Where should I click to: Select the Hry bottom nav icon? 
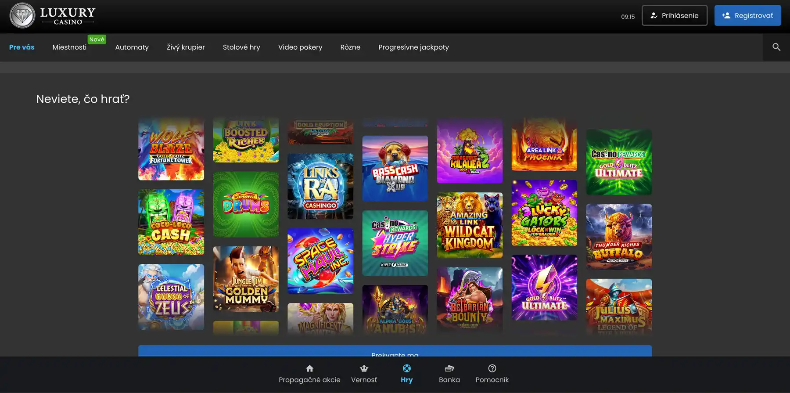406,368
